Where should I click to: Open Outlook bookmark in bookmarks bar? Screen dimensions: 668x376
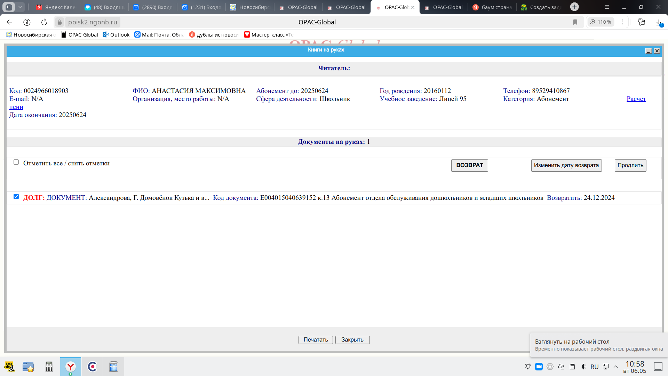pos(116,34)
